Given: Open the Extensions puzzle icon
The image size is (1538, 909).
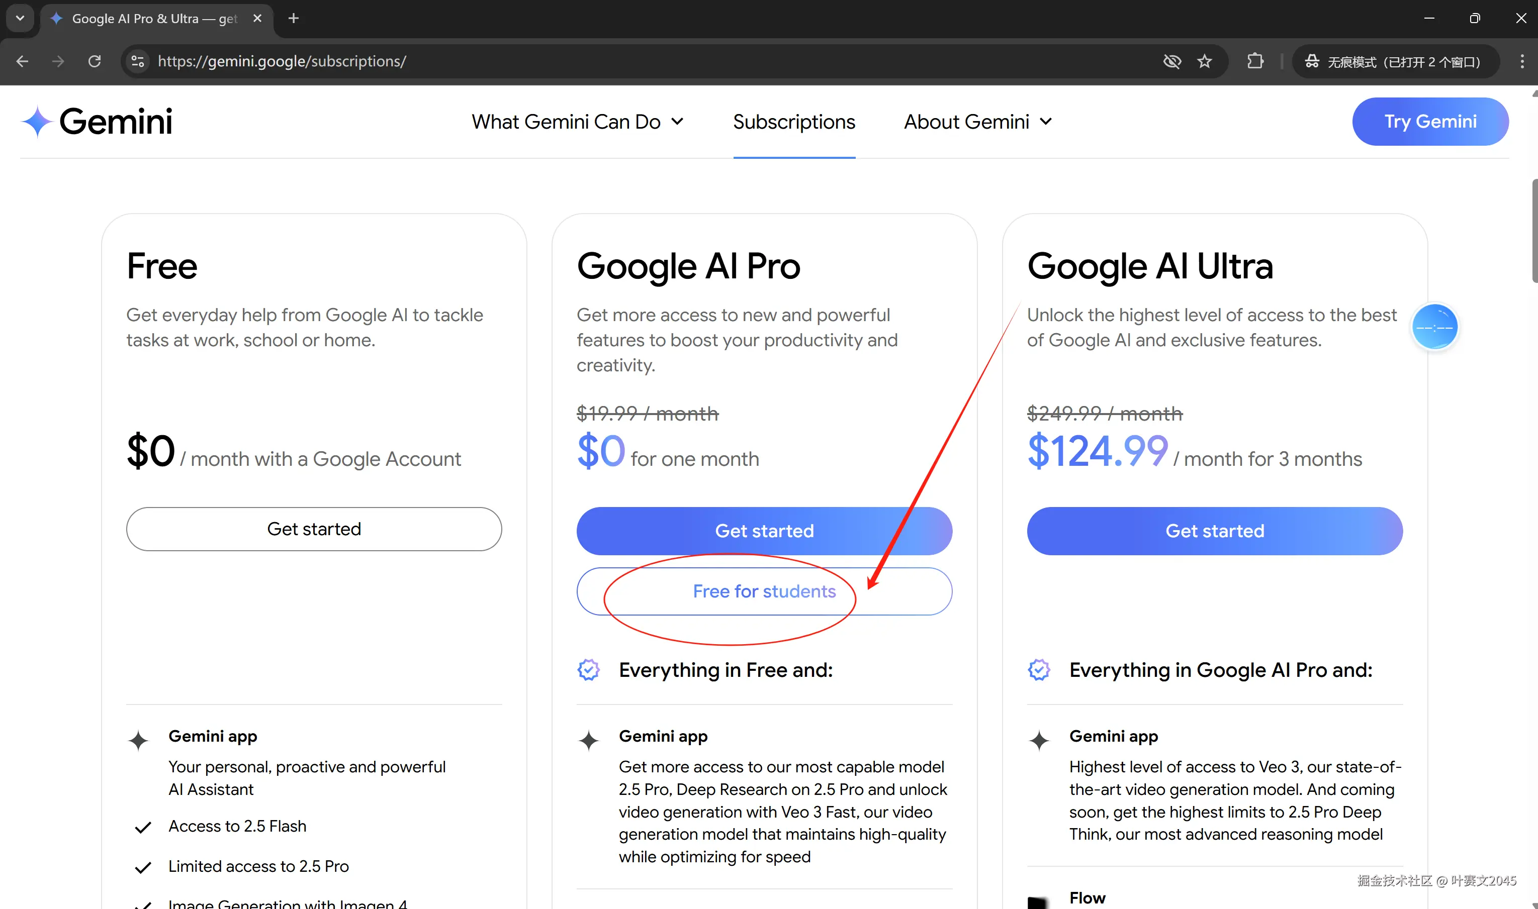Looking at the screenshot, I should click(x=1255, y=61).
